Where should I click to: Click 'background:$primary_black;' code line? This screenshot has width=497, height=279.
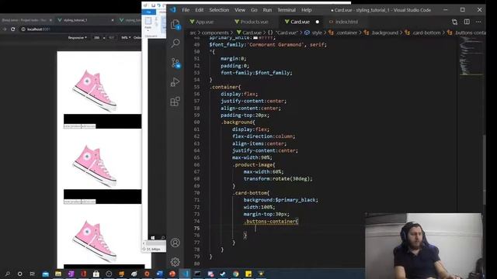coord(280,200)
